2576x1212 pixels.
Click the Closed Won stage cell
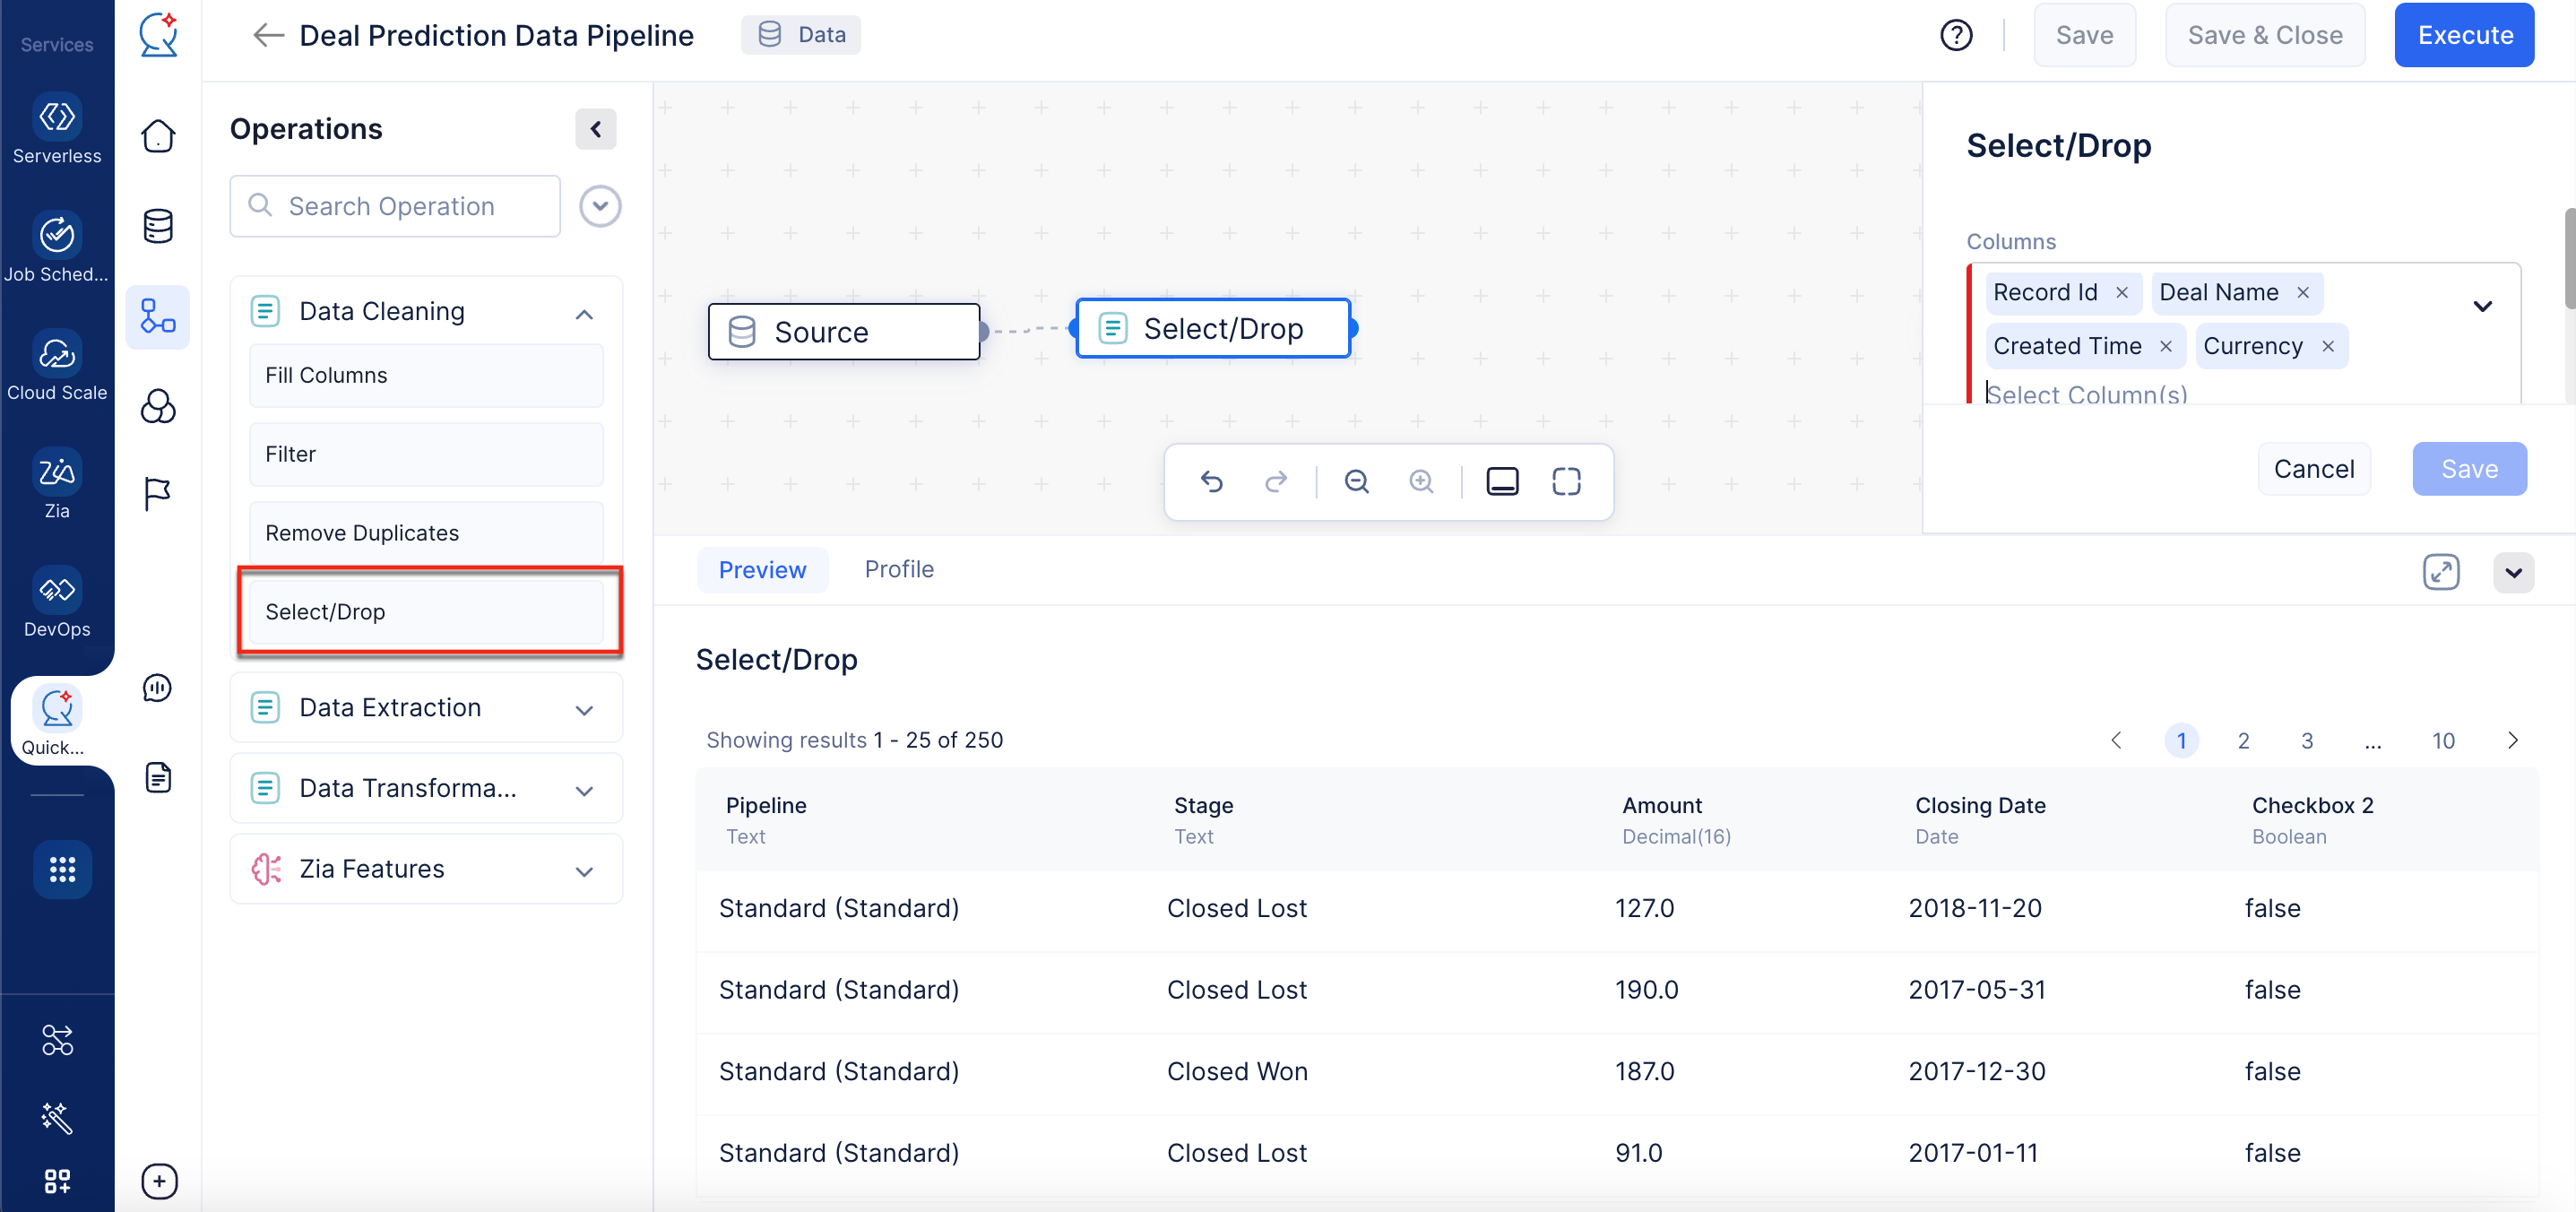tap(1237, 1072)
